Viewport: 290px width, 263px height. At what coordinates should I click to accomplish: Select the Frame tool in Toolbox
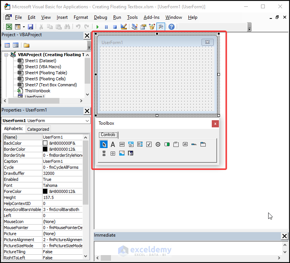click(176, 144)
